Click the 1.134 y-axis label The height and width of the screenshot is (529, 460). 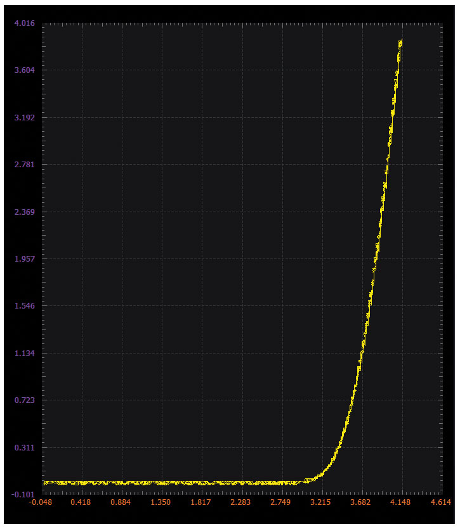pyautogui.click(x=24, y=354)
